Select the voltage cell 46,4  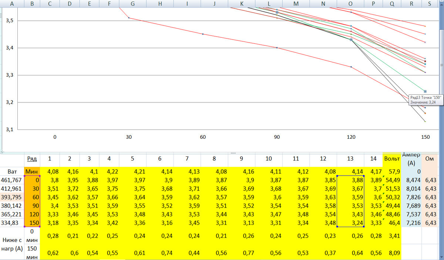coord(392,223)
